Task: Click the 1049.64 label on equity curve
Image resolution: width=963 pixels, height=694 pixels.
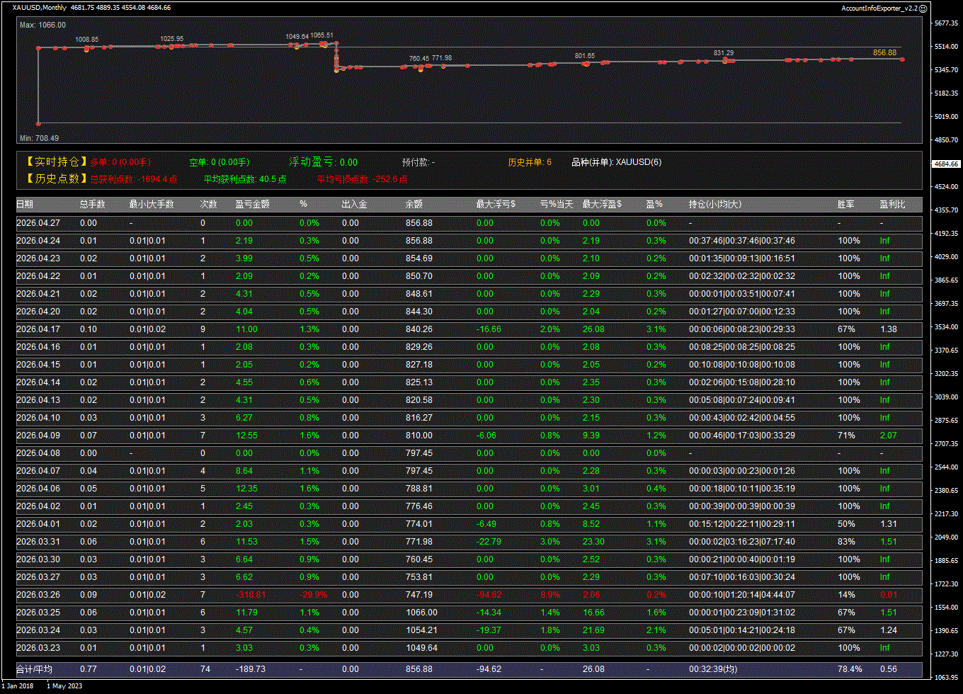Action: pos(297,36)
